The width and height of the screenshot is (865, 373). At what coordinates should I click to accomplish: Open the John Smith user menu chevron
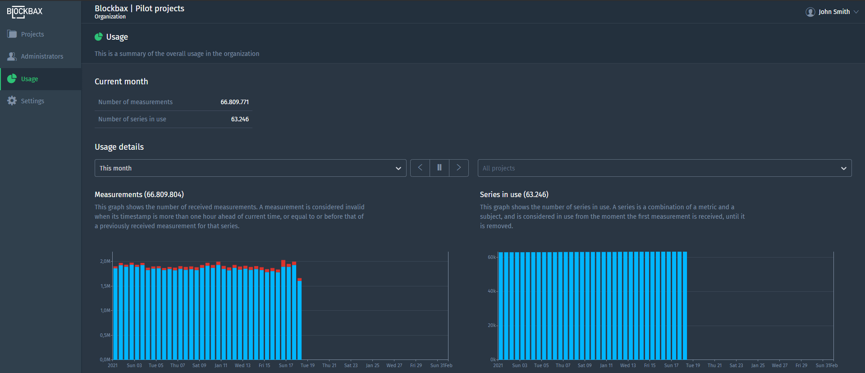[856, 12]
